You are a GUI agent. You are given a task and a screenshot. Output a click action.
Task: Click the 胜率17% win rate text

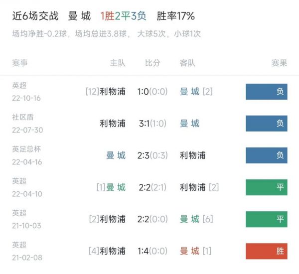[x=175, y=16]
